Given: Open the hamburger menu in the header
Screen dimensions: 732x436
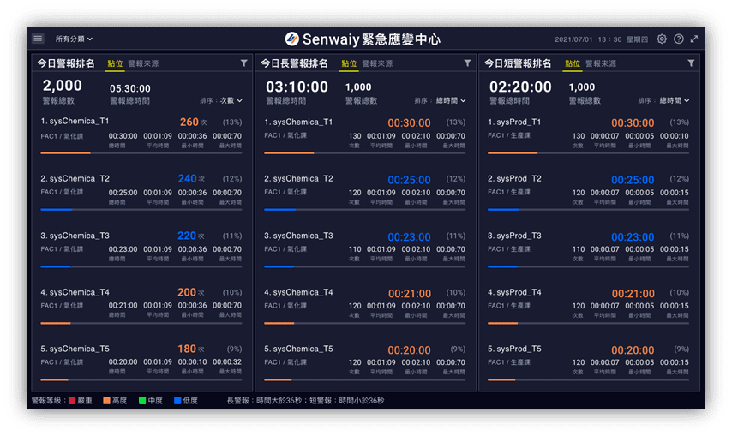Looking at the screenshot, I should click(38, 39).
